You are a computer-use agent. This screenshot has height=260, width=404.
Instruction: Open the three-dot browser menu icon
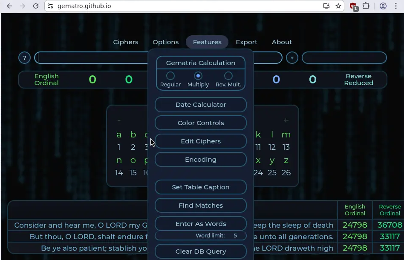coord(396,6)
